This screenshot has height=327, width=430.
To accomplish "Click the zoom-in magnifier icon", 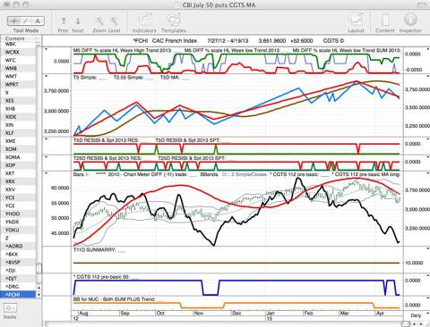I will pos(114,21).
